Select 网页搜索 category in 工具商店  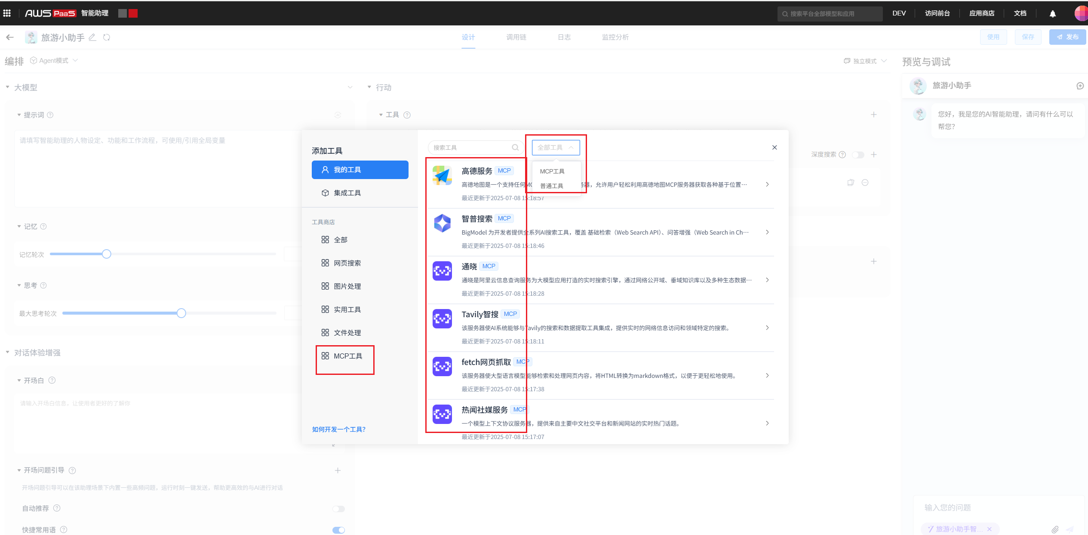click(347, 263)
